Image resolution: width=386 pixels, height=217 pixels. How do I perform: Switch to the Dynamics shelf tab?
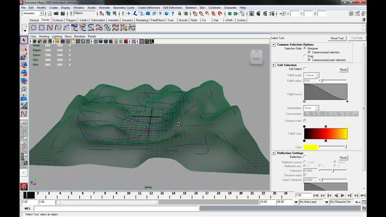click(x=128, y=20)
